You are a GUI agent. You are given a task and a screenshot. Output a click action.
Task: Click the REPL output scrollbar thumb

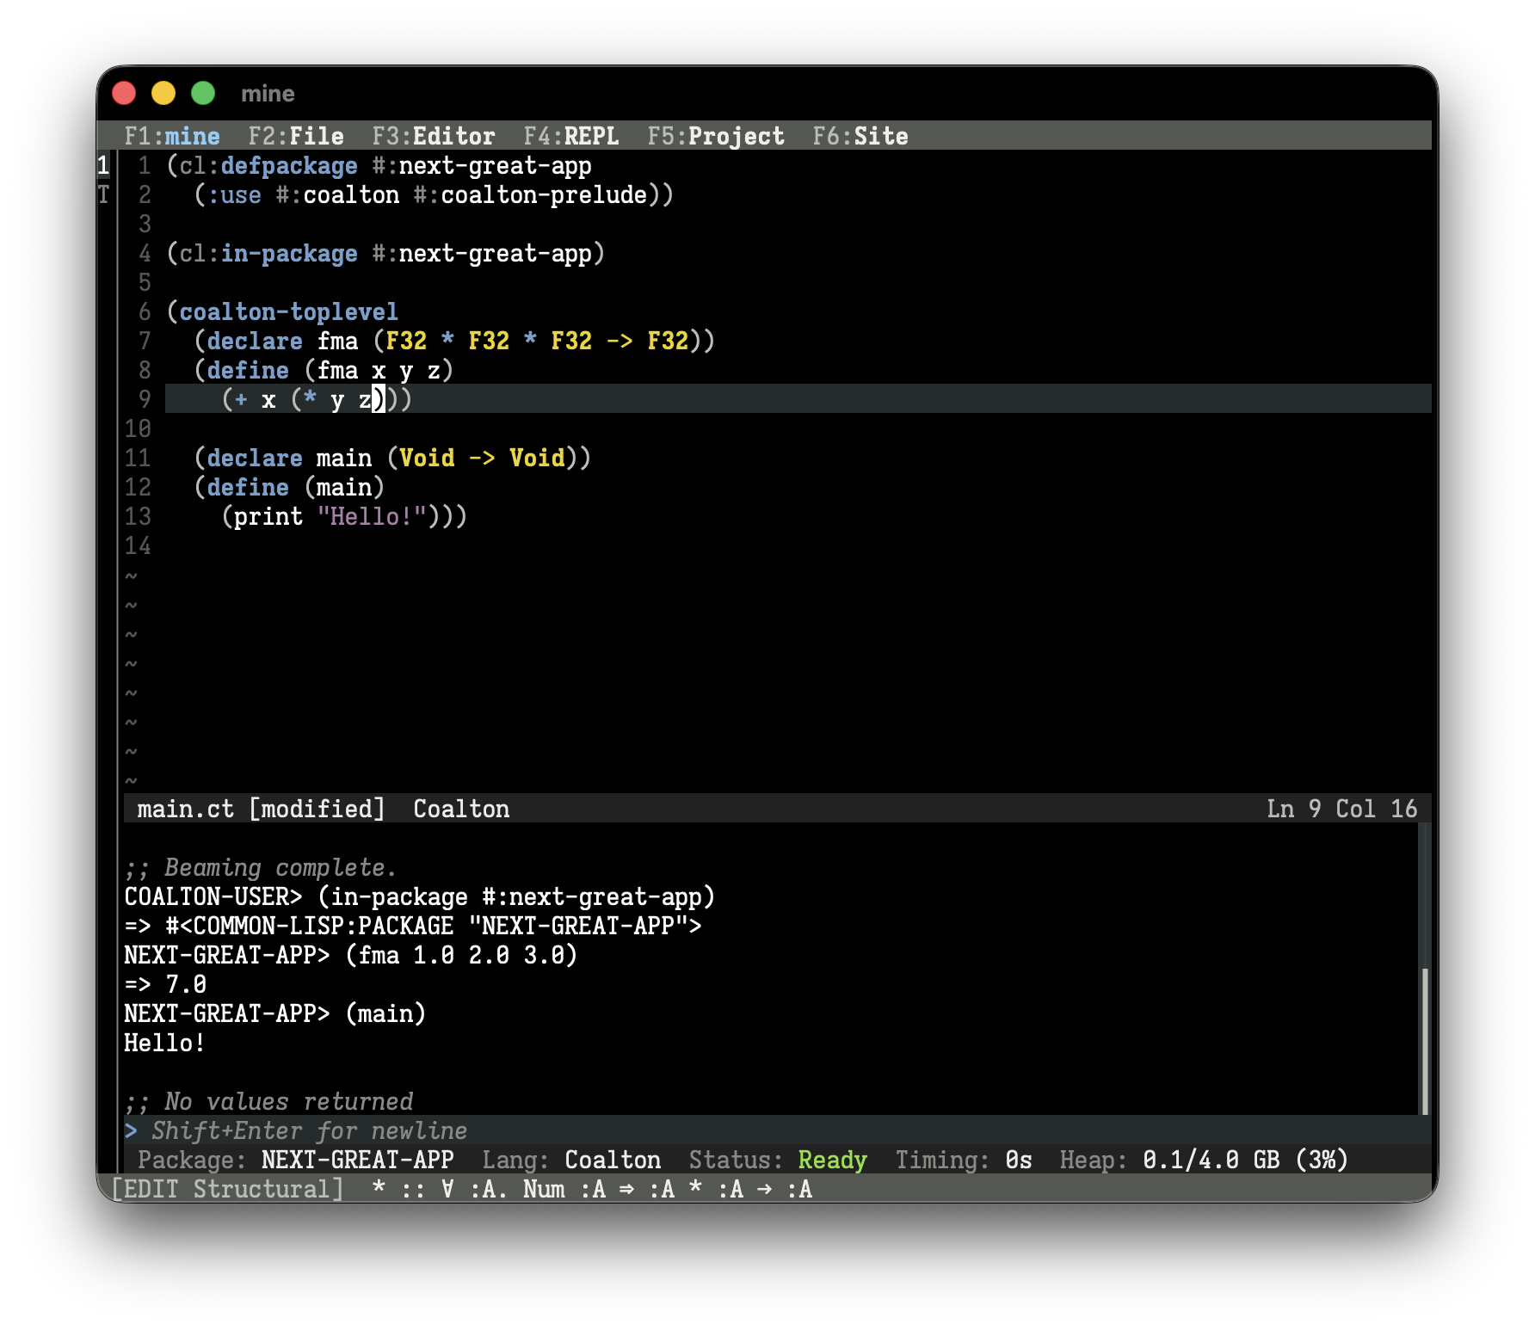coord(1424,1041)
